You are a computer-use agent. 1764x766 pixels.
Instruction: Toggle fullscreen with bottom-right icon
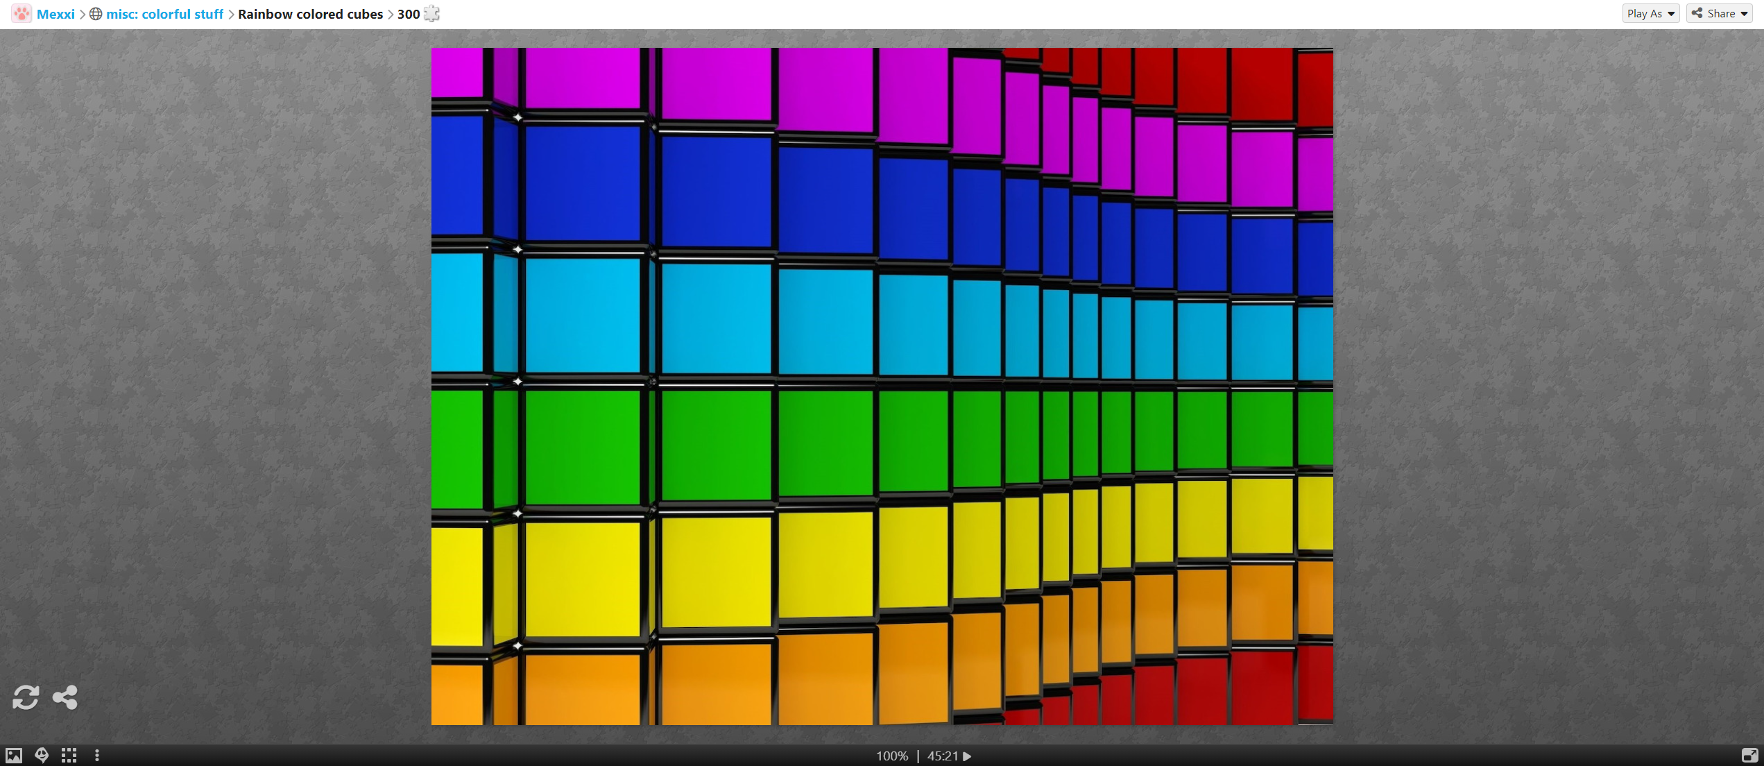point(1749,755)
